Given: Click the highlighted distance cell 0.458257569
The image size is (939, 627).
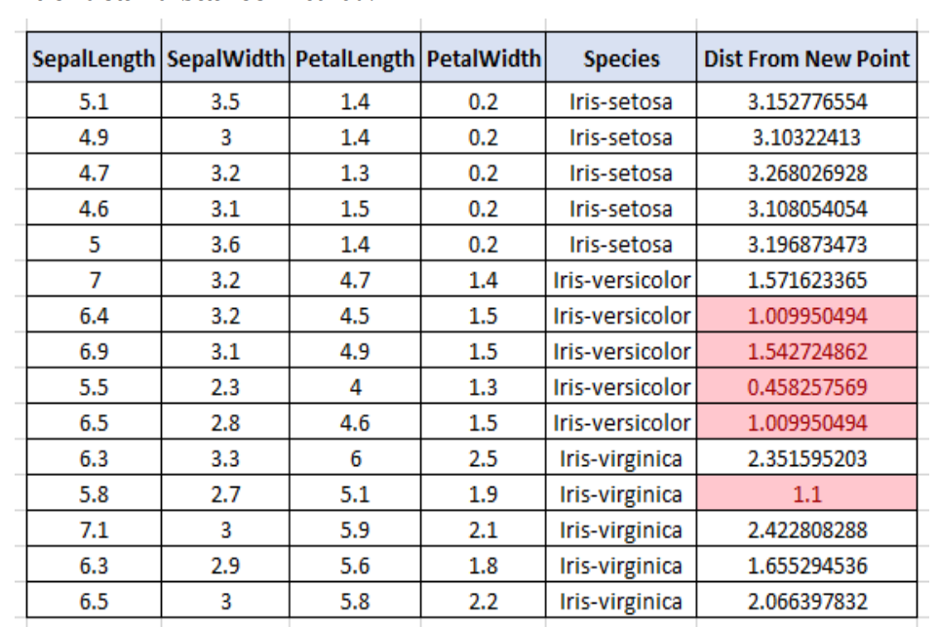Looking at the screenshot, I should pyautogui.click(x=806, y=387).
